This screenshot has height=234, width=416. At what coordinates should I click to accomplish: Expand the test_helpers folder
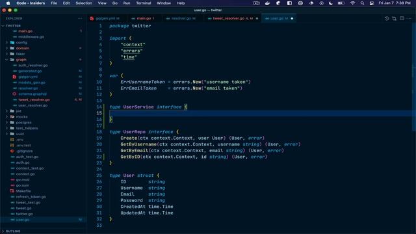point(7,128)
